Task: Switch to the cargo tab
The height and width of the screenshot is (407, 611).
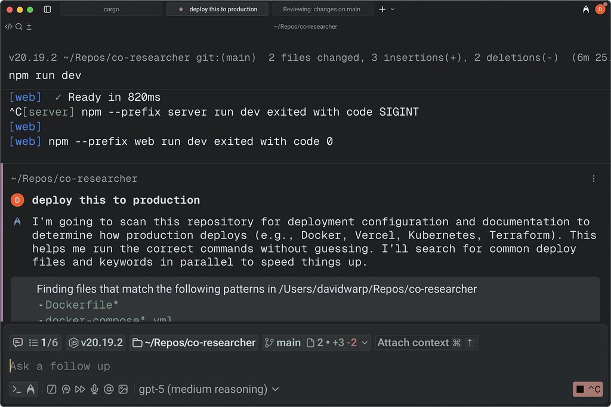Action: (x=111, y=8)
